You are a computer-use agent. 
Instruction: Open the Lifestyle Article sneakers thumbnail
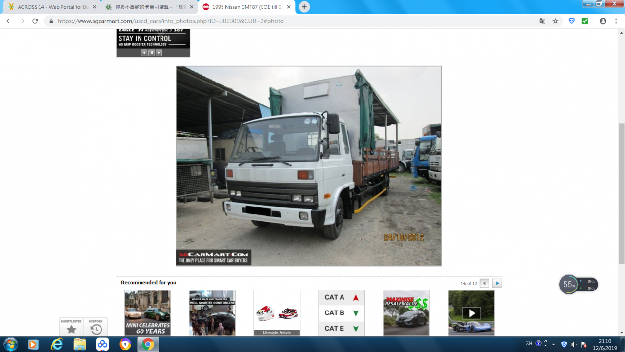[277, 313]
